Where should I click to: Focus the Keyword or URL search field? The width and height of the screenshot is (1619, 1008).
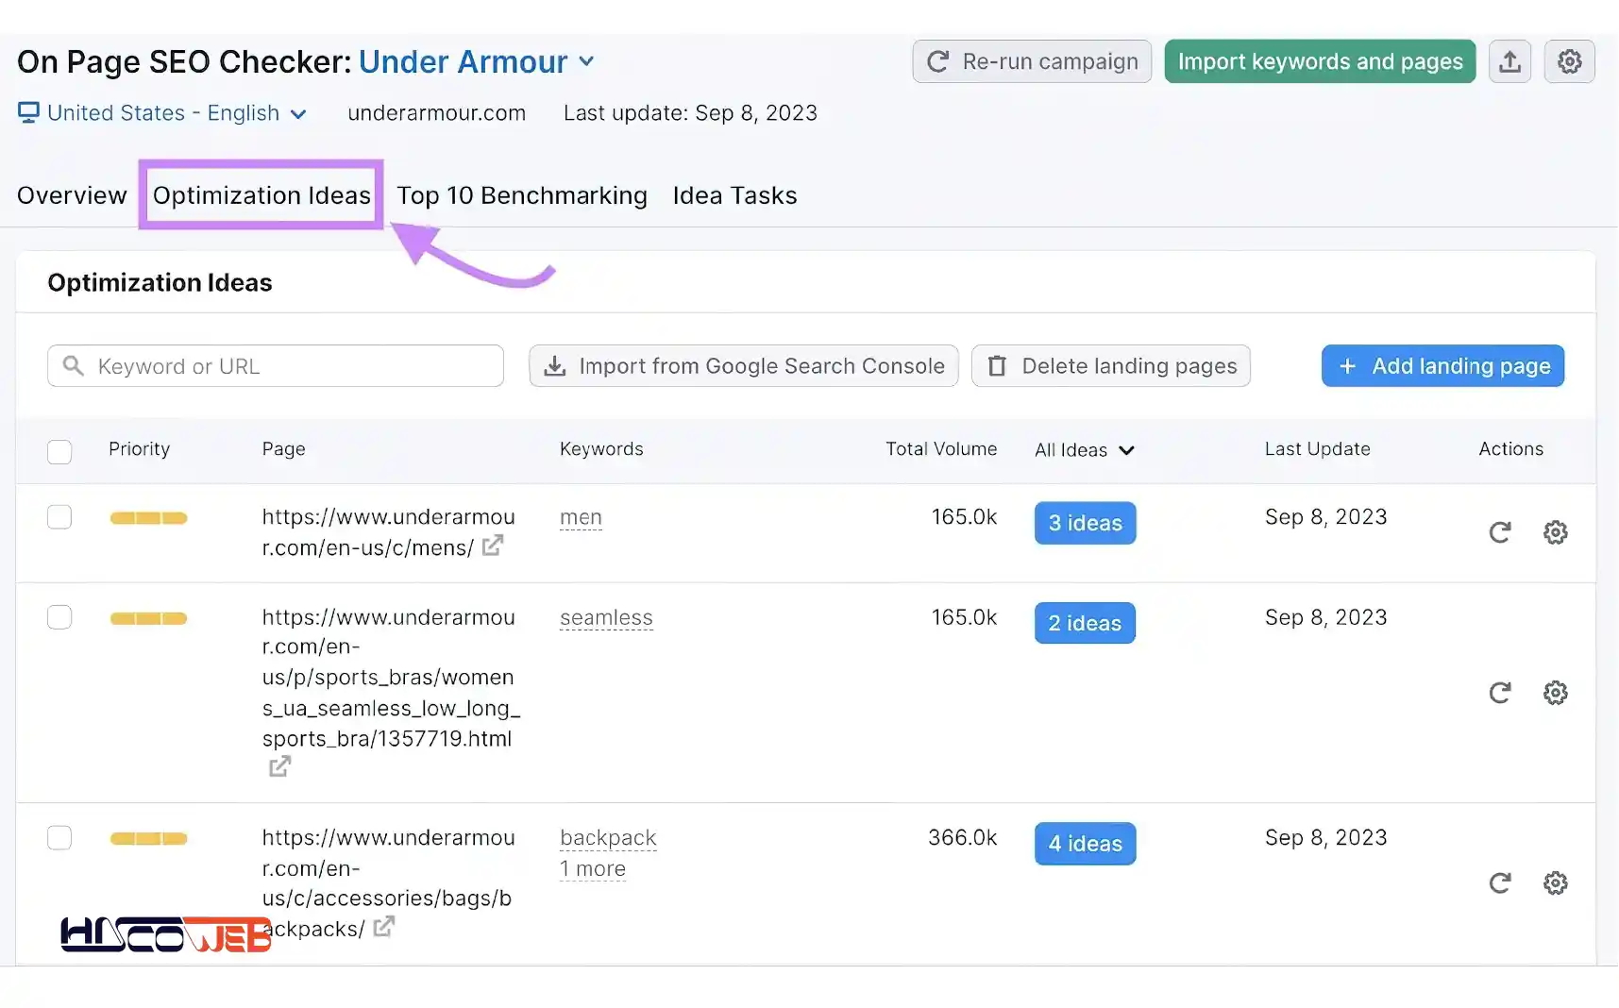(276, 366)
